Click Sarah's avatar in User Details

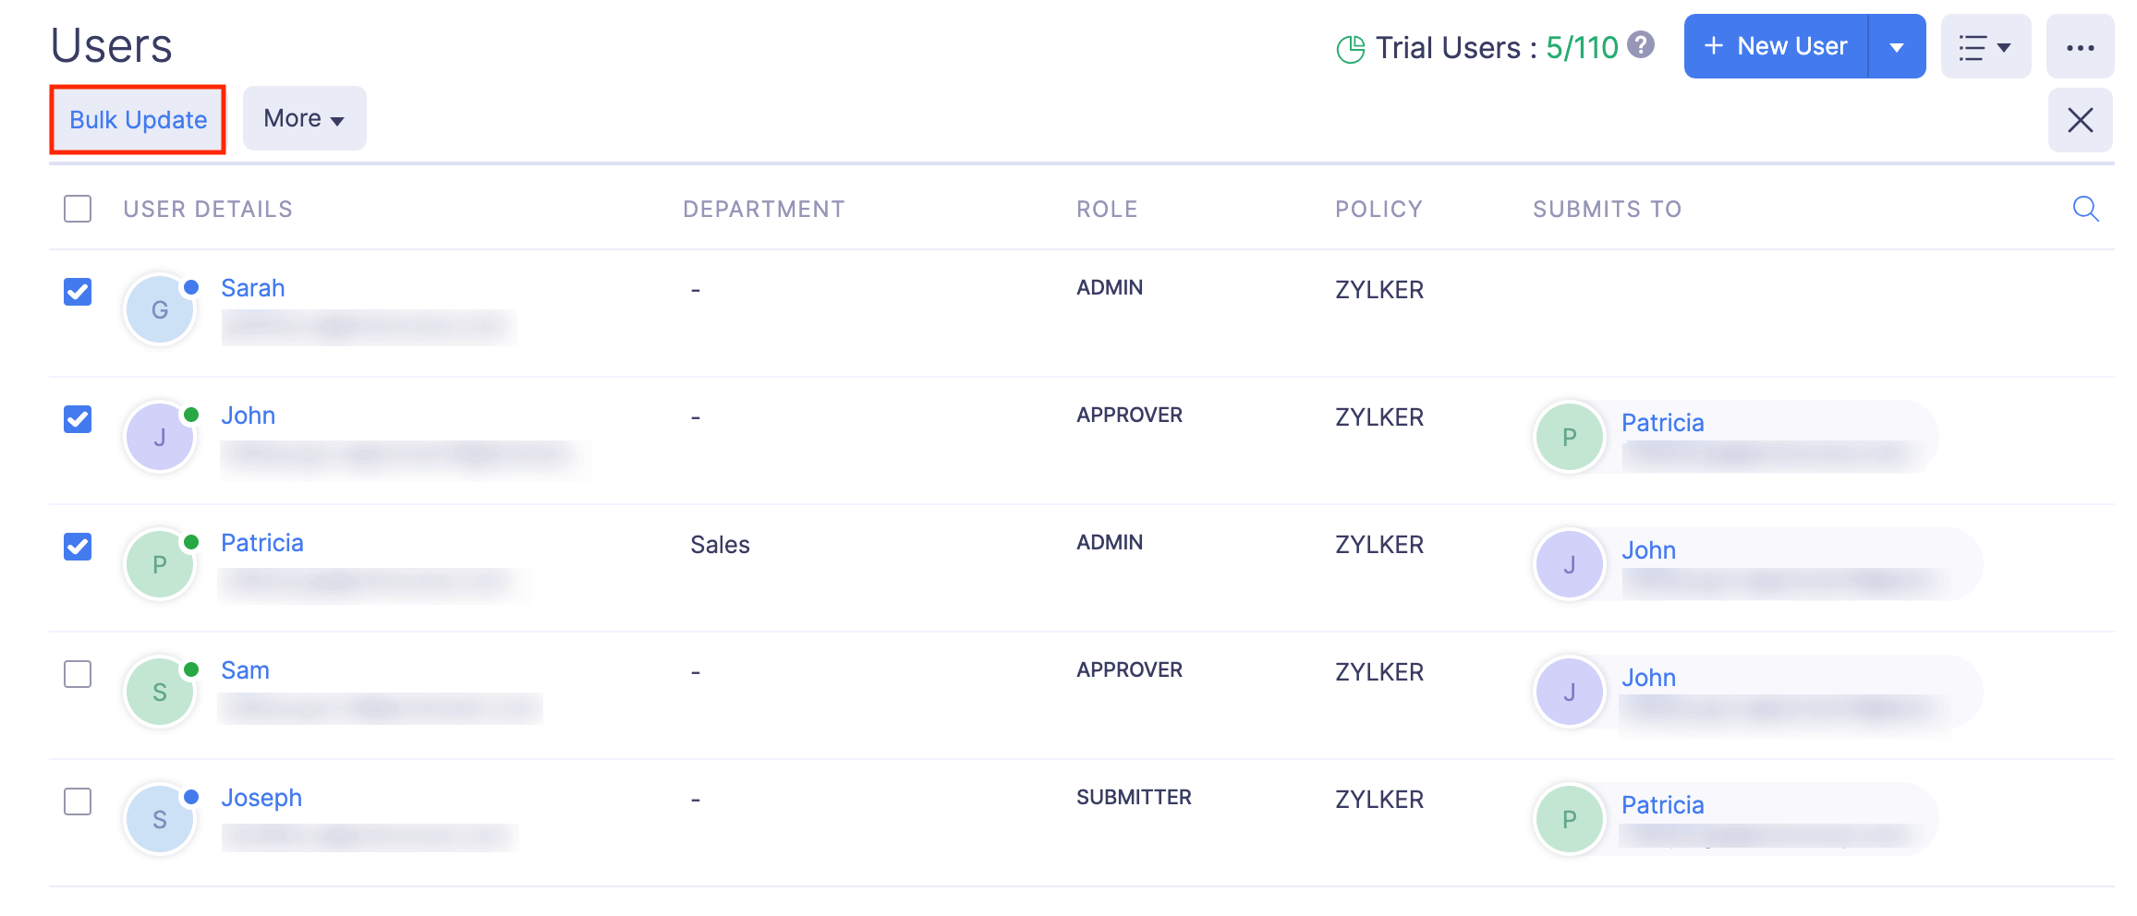[x=159, y=309]
